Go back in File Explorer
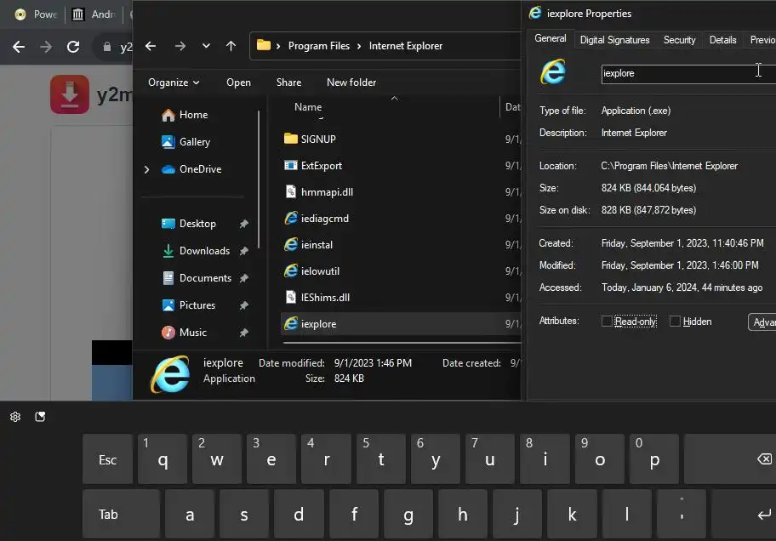This screenshot has height=541, width=776. coord(151,46)
